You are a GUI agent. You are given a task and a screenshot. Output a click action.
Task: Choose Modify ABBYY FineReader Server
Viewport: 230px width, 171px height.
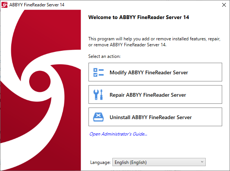pyautogui.click(x=155, y=72)
